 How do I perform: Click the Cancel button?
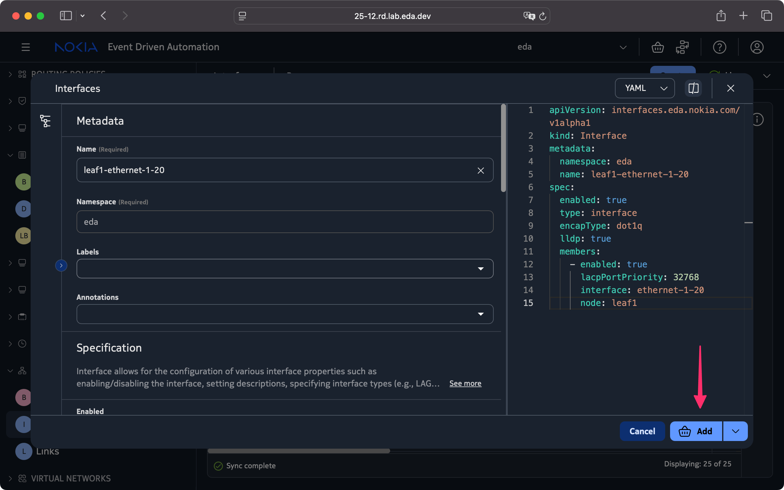(642, 431)
